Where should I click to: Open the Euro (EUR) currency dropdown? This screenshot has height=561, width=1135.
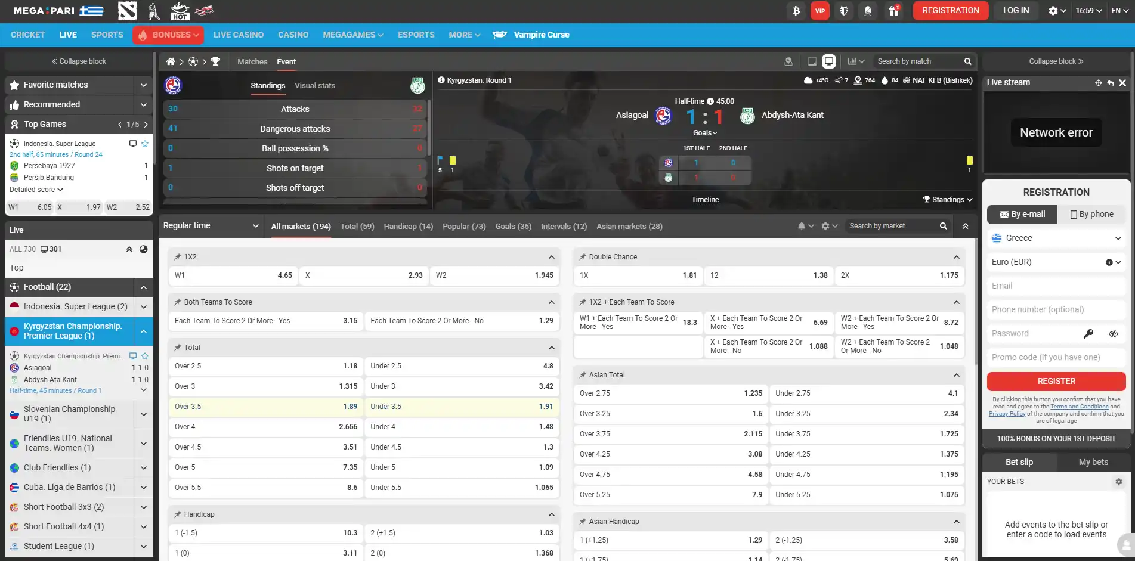(x=1056, y=262)
